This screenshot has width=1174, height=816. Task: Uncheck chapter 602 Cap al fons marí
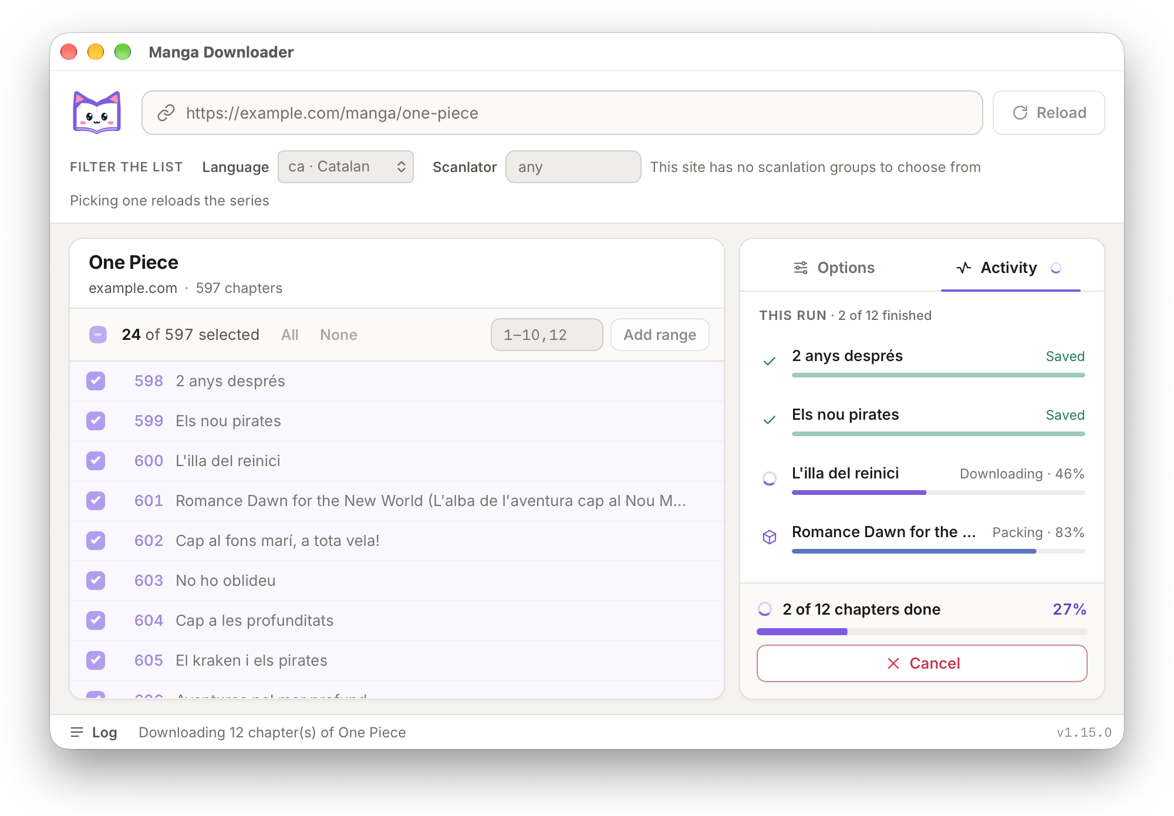(96, 541)
